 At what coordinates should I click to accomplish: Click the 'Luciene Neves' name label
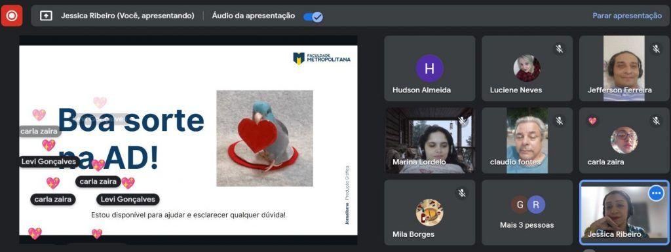516,90
